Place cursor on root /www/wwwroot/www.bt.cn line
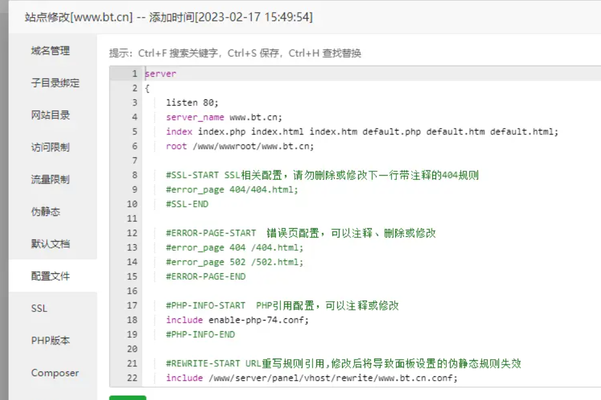Viewport: 601px width, 400px height. pos(240,146)
